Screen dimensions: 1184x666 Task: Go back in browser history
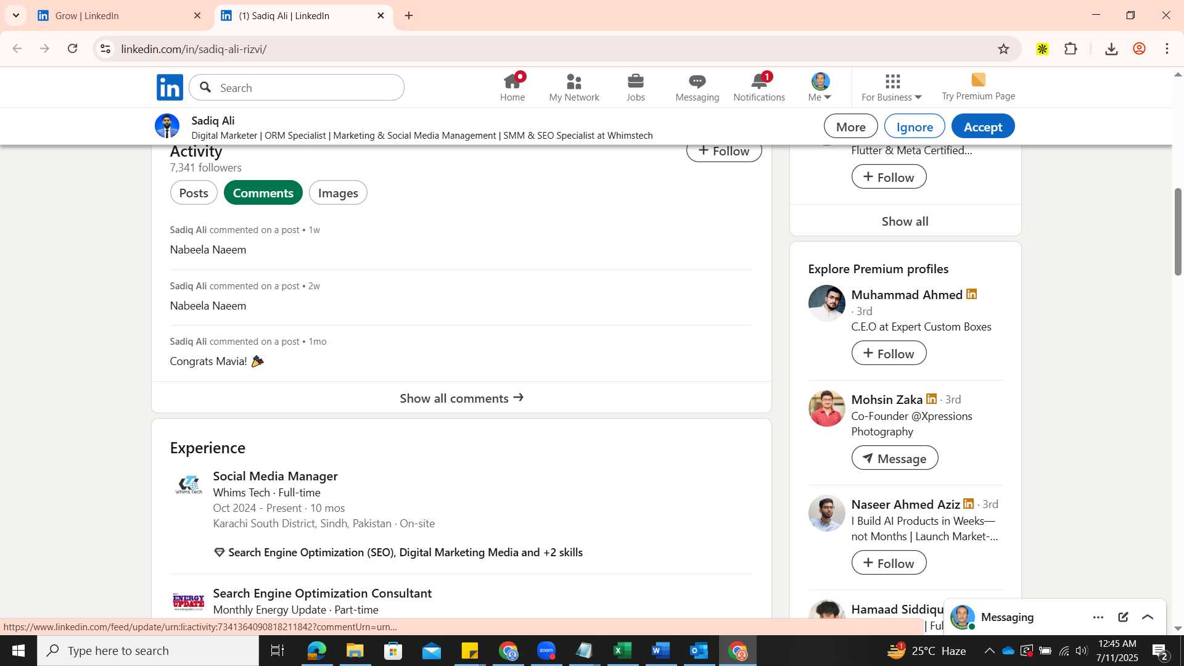pos(17,49)
